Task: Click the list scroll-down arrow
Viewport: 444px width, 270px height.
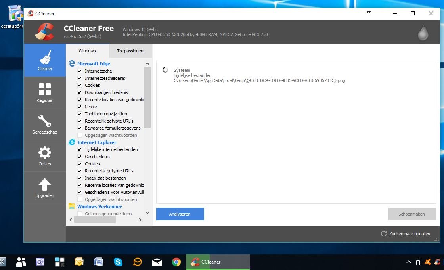Action: (147, 213)
